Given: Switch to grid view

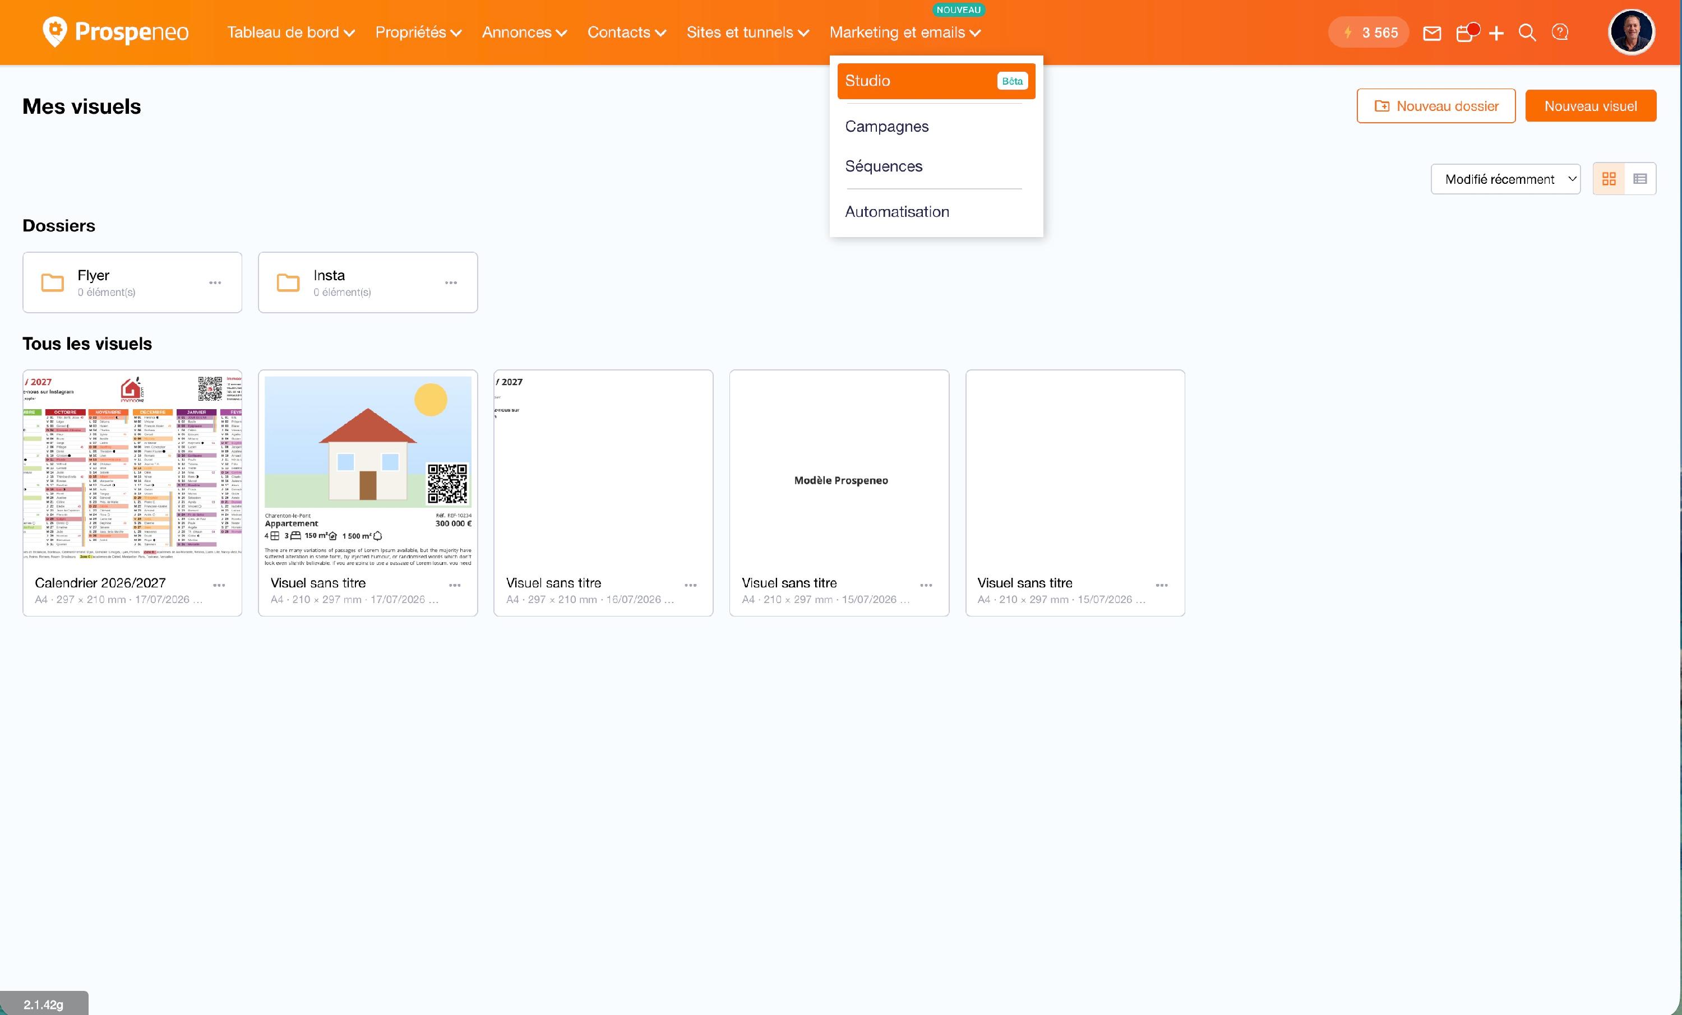Looking at the screenshot, I should (x=1609, y=179).
